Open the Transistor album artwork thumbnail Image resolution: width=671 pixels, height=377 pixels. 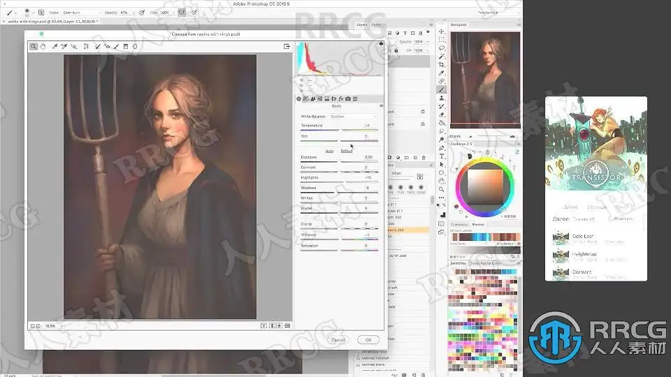pos(596,143)
